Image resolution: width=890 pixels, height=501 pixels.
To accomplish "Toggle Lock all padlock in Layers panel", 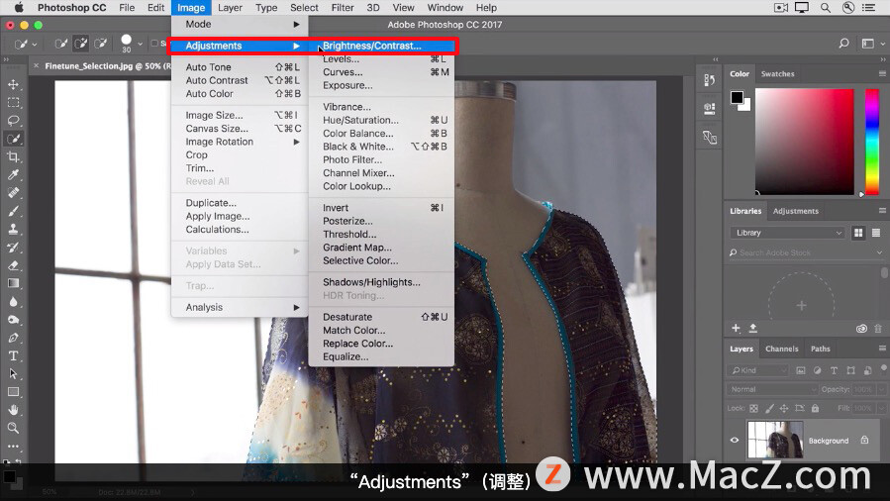I will coord(815,408).
